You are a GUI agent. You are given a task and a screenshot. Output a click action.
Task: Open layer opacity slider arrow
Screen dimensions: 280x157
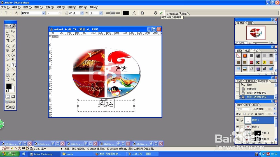click(x=275, y=109)
